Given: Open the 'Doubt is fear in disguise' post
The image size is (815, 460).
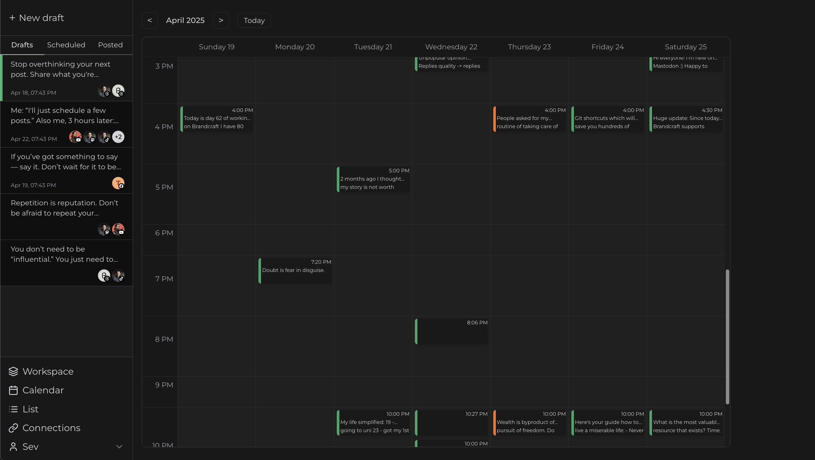Looking at the screenshot, I should coord(294,271).
